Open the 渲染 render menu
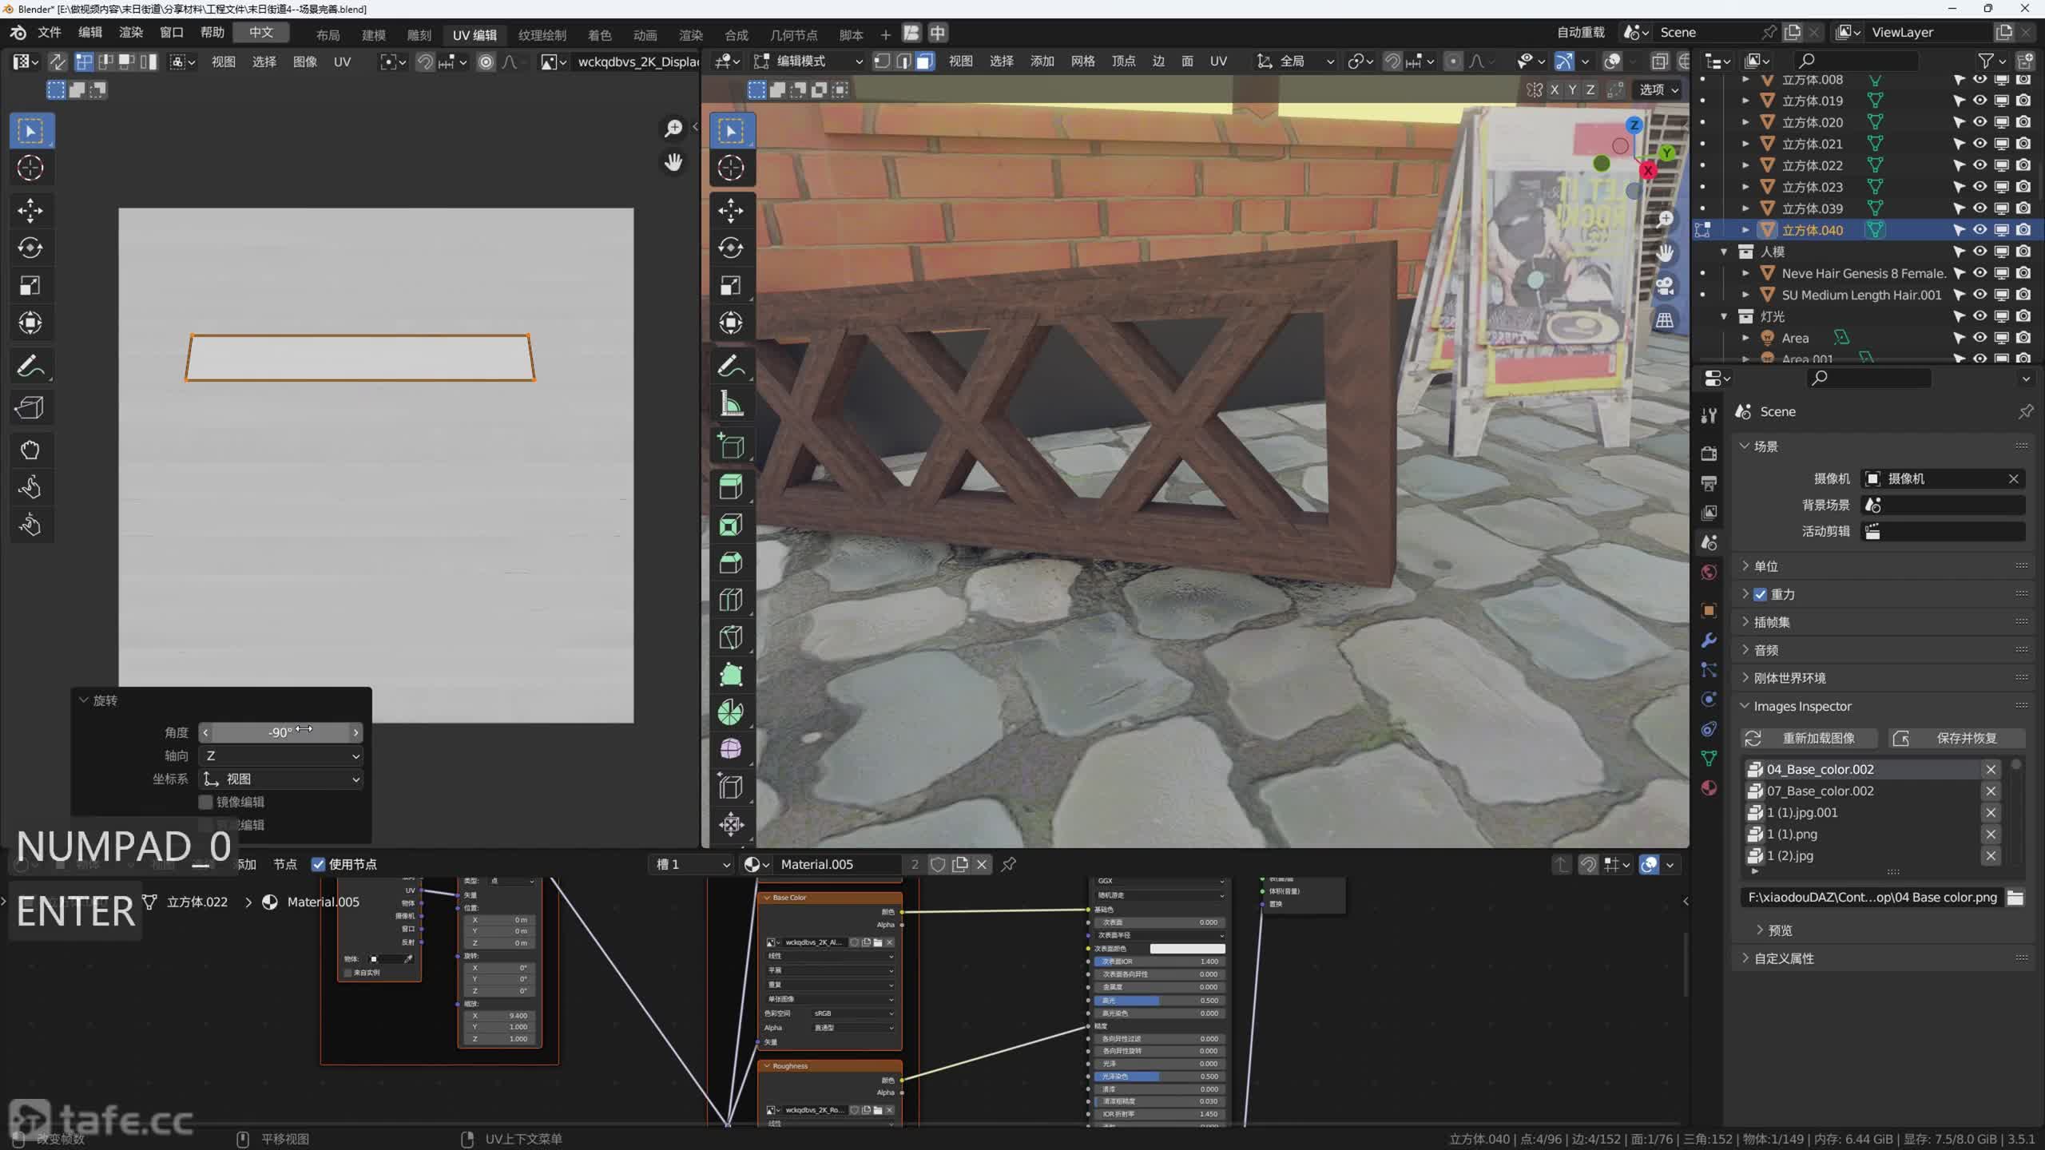Screen dimensions: 2045x1150 [x=130, y=33]
